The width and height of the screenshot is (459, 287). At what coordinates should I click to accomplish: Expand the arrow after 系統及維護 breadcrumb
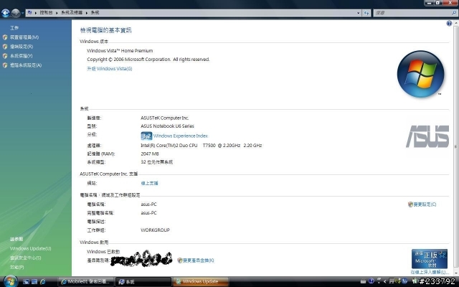coord(87,13)
